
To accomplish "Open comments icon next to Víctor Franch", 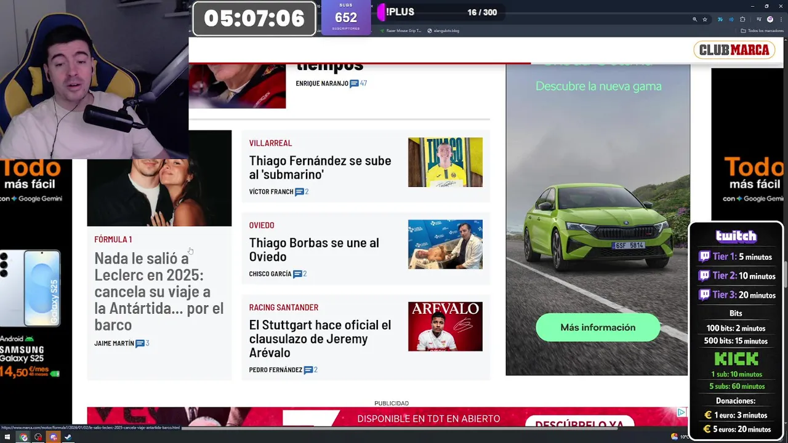I will pos(299,192).
